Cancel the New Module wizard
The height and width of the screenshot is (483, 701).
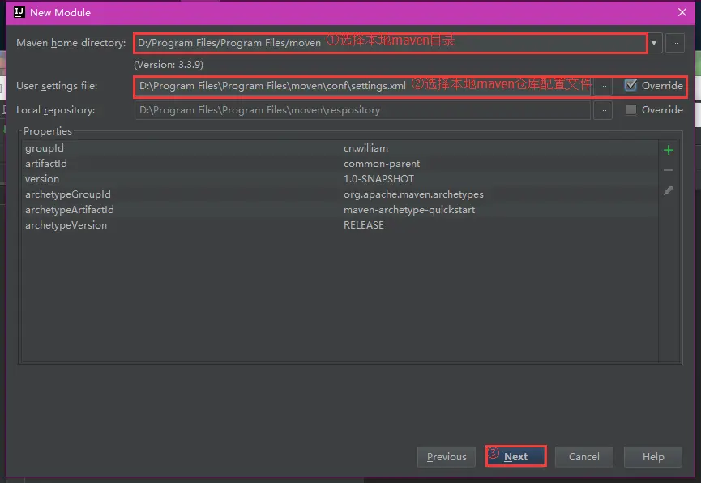tap(583, 456)
